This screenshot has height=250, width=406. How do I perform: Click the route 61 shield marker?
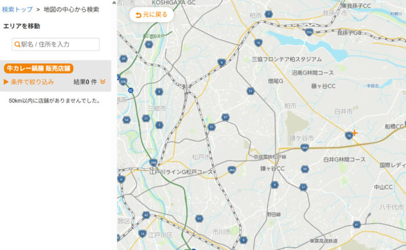tap(357, 224)
